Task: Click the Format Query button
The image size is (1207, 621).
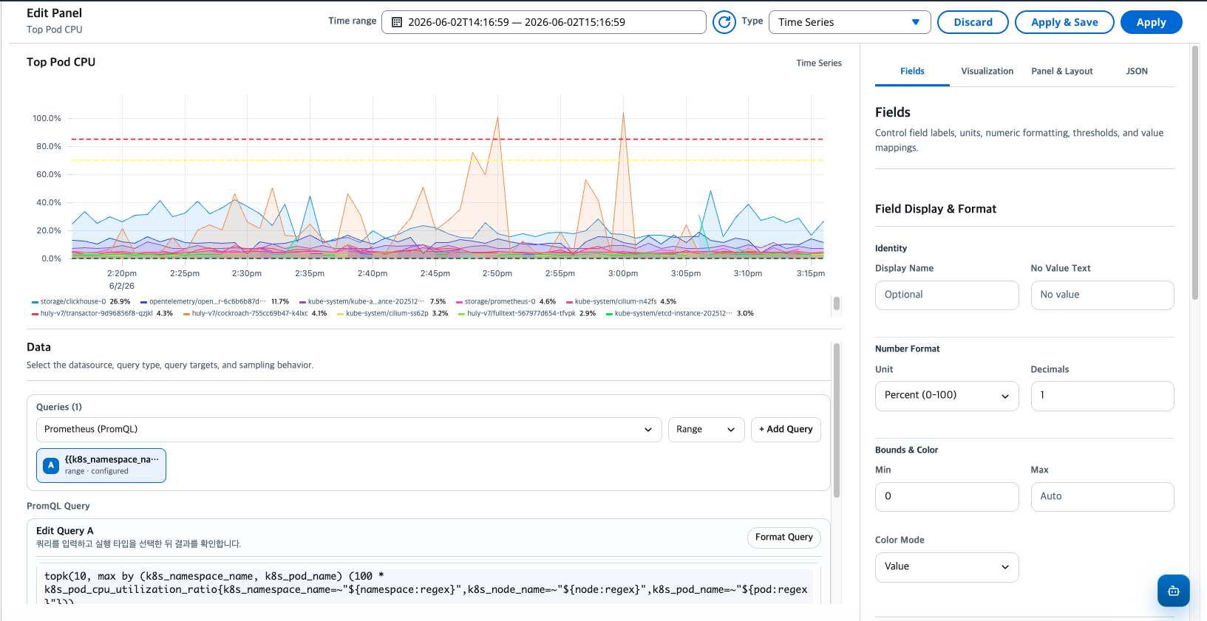Action: pyautogui.click(x=783, y=537)
